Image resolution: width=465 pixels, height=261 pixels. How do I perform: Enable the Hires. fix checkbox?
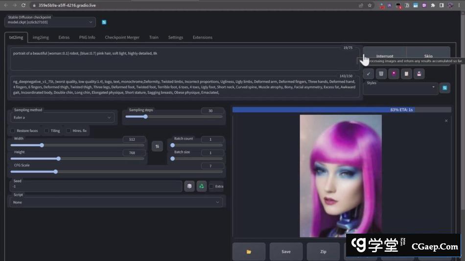pos(69,130)
